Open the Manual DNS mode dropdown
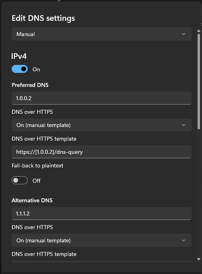202x274 pixels. click(102, 34)
